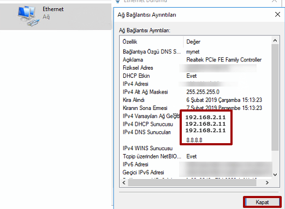Click the horizontal scrollbar thumb

pos(192,183)
